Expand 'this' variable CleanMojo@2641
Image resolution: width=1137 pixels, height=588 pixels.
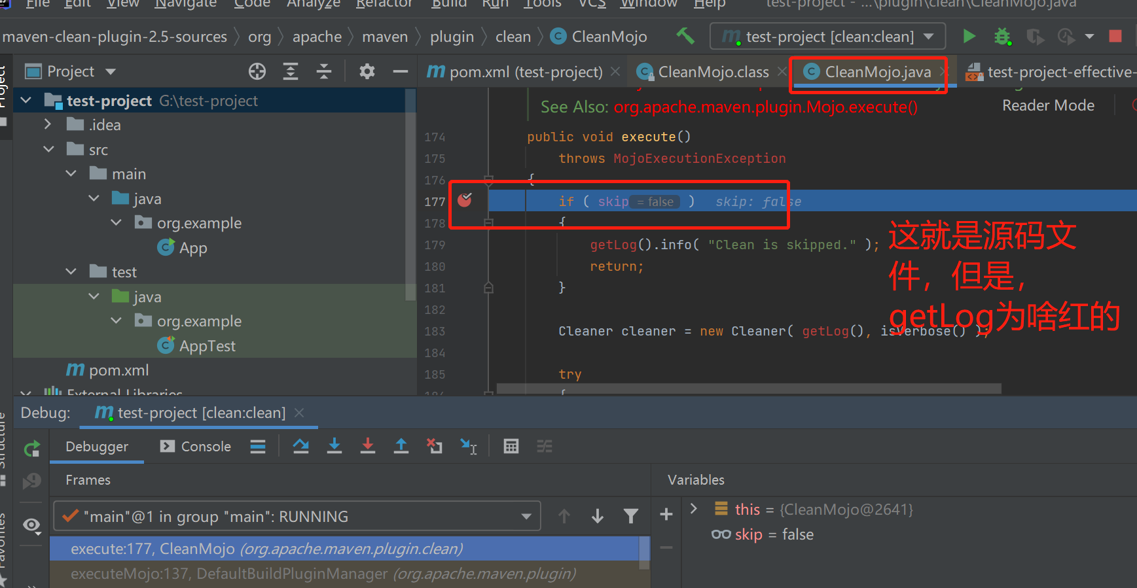pos(694,508)
